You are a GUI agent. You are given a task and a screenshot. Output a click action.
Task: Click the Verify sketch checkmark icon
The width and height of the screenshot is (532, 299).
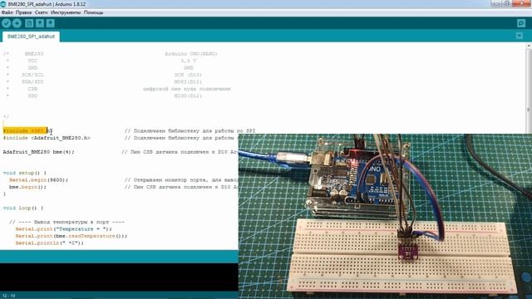click(6, 23)
